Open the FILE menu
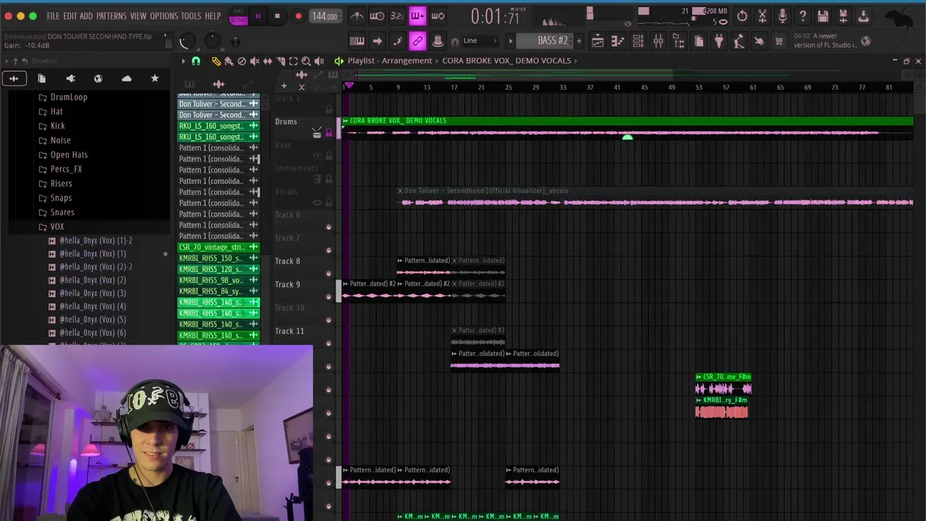Screen dimensions: 926x521 54,16
